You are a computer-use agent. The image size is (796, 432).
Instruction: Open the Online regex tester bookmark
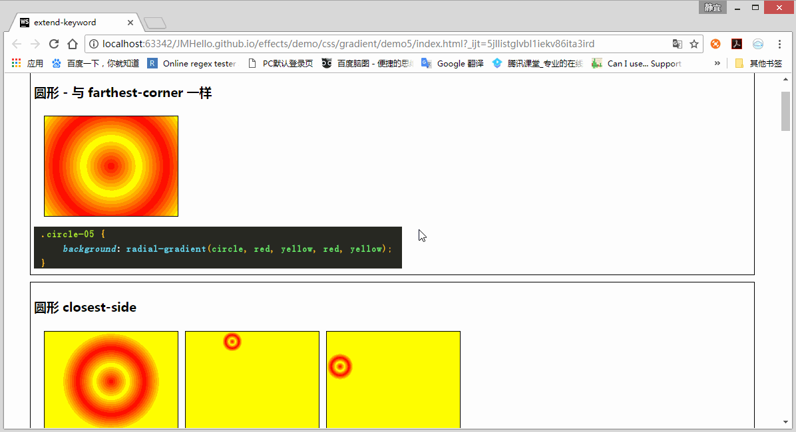pyautogui.click(x=192, y=63)
